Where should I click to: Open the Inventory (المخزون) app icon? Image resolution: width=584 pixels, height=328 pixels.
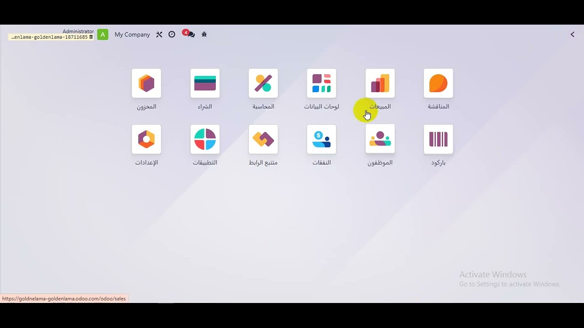click(x=146, y=83)
